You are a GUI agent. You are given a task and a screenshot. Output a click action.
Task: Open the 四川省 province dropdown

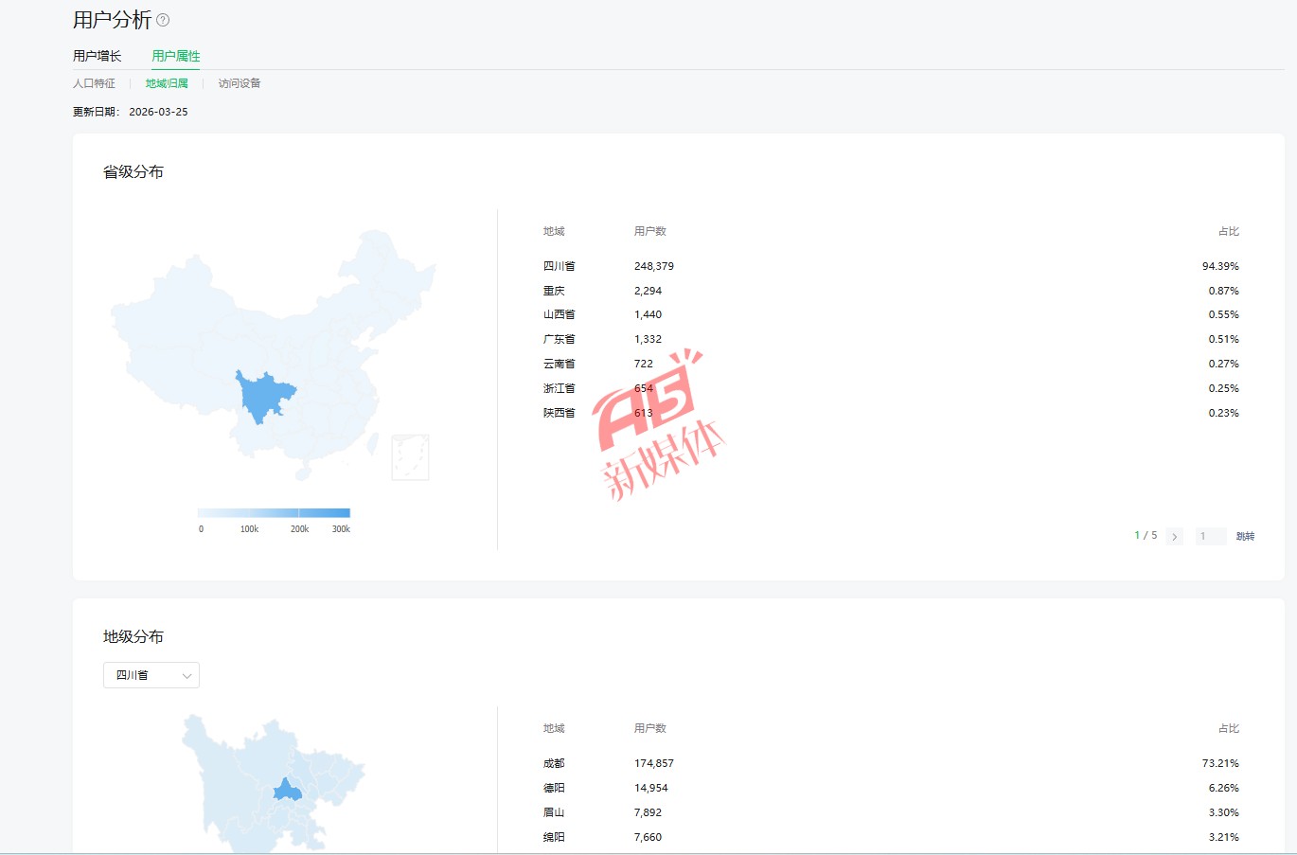click(x=151, y=675)
